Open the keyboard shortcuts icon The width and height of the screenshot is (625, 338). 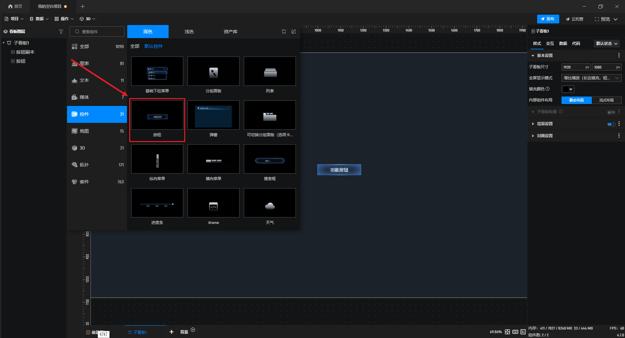coord(515,332)
